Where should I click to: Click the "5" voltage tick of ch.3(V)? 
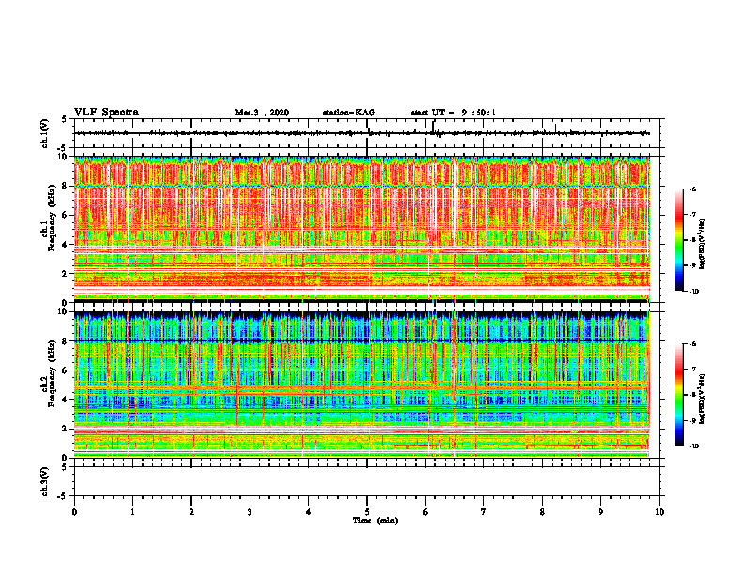click(65, 467)
